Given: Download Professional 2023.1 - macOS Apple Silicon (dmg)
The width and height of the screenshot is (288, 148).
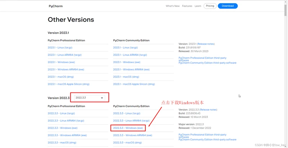Looking at the screenshot, I should coord(68,84).
